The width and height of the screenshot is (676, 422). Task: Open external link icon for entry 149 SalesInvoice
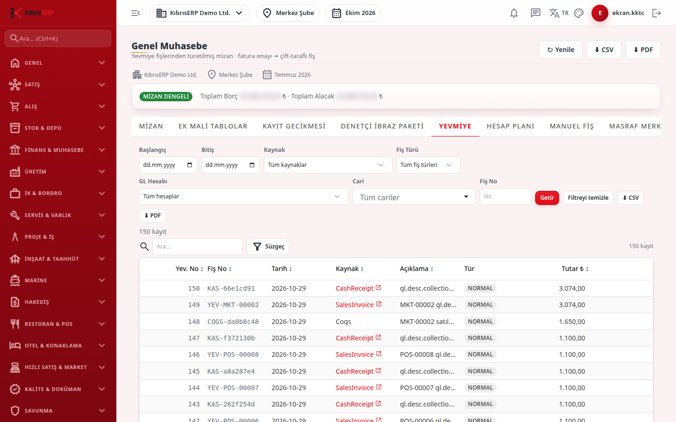click(x=379, y=304)
